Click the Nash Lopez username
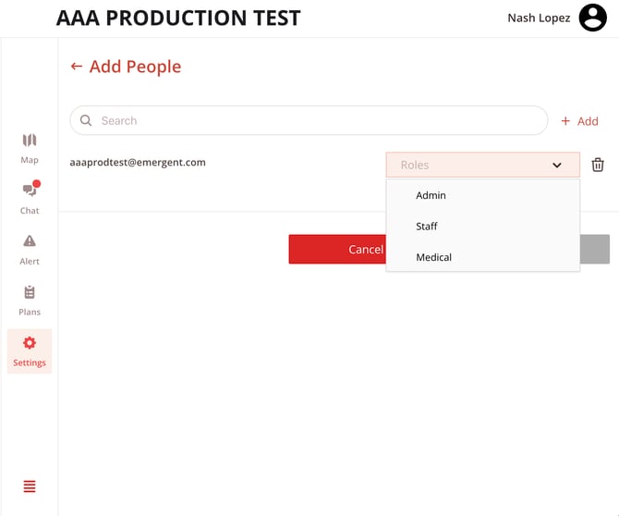Image resolution: width=619 pixels, height=516 pixels. point(539,18)
